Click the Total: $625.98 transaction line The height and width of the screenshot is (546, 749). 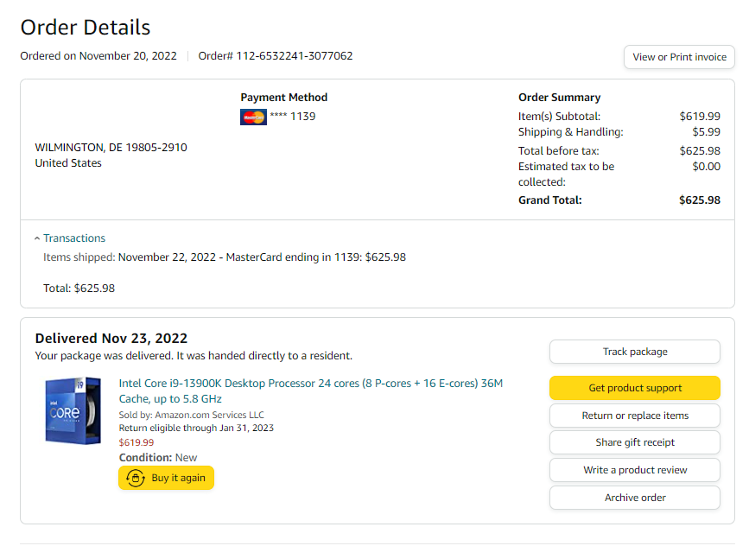[x=79, y=289]
